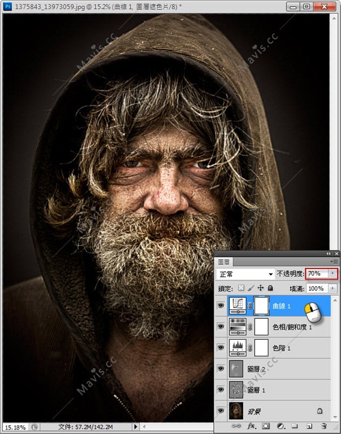Select the 色相/飽和度 1 layer name
This screenshot has width=341, height=434.
[292, 327]
